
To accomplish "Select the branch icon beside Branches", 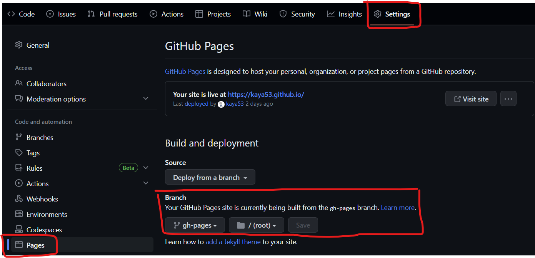I will pyautogui.click(x=19, y=137).
